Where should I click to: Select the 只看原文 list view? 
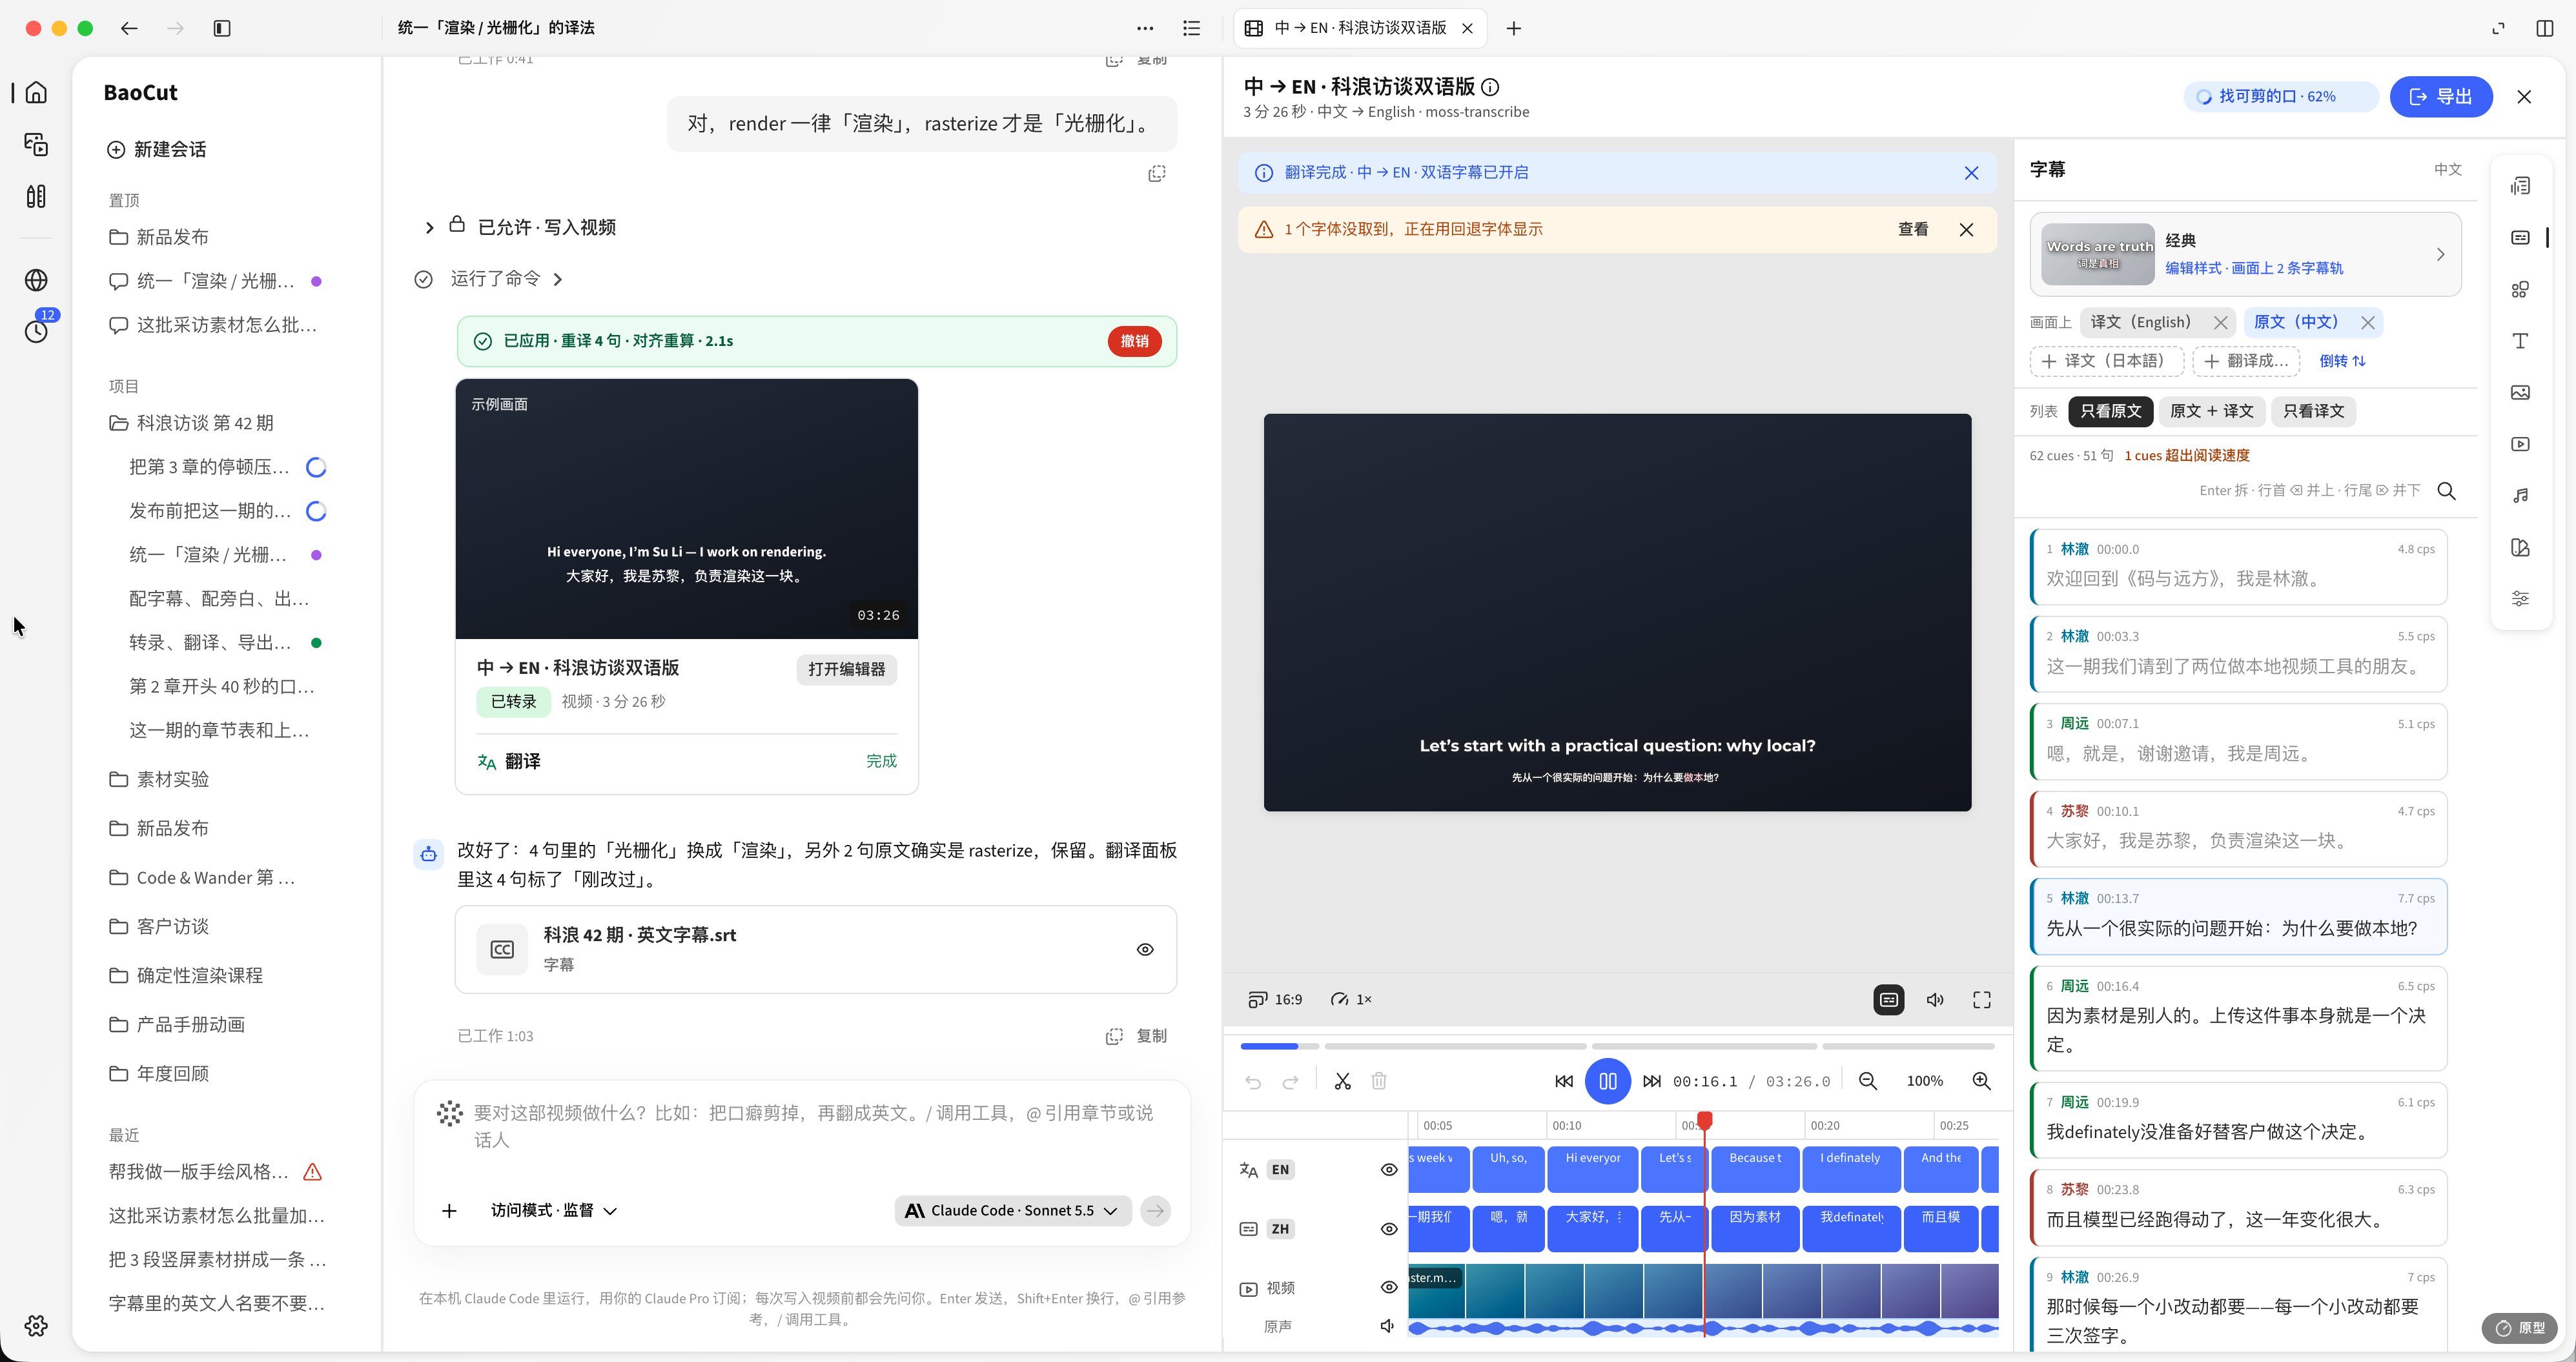click(x=2110, y=411)
